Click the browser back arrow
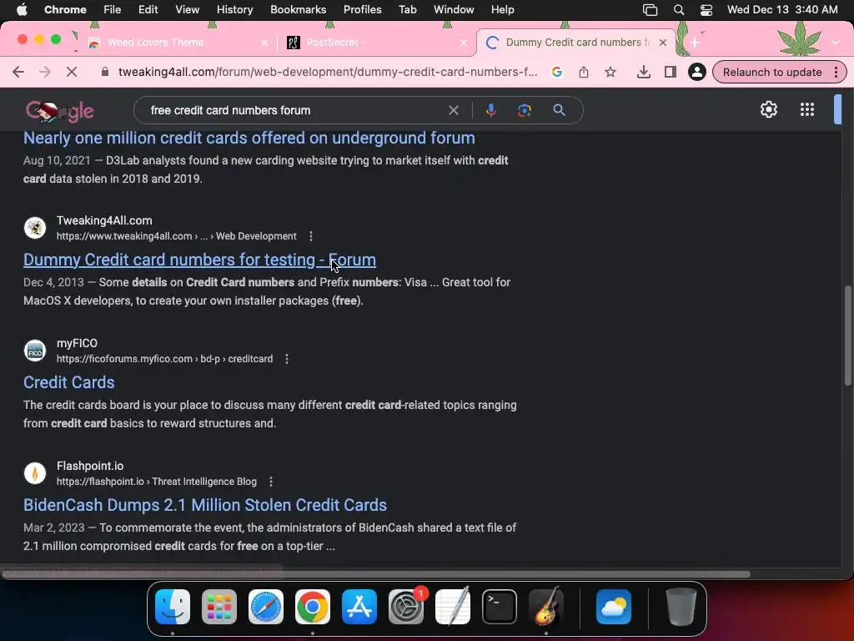The image size is (854, 641). [18, 72]
